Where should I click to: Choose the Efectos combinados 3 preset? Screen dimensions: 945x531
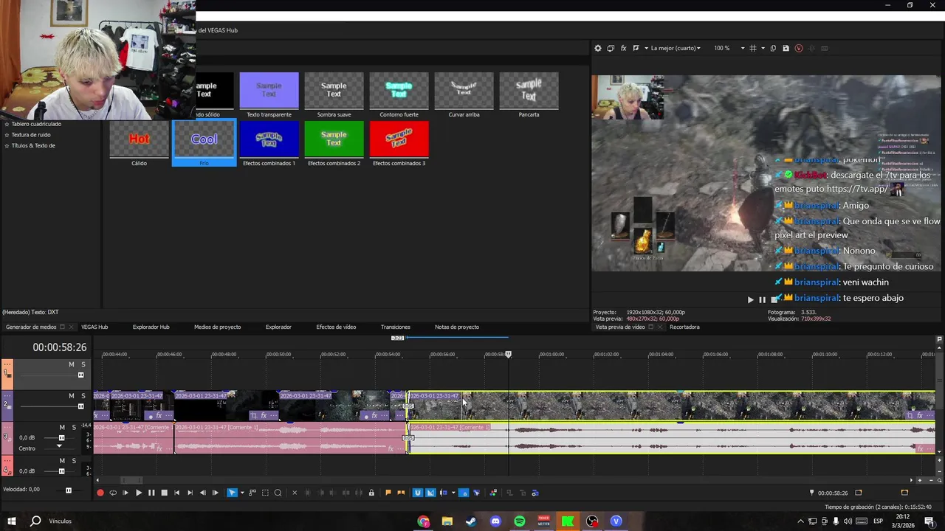click(399, 143)
